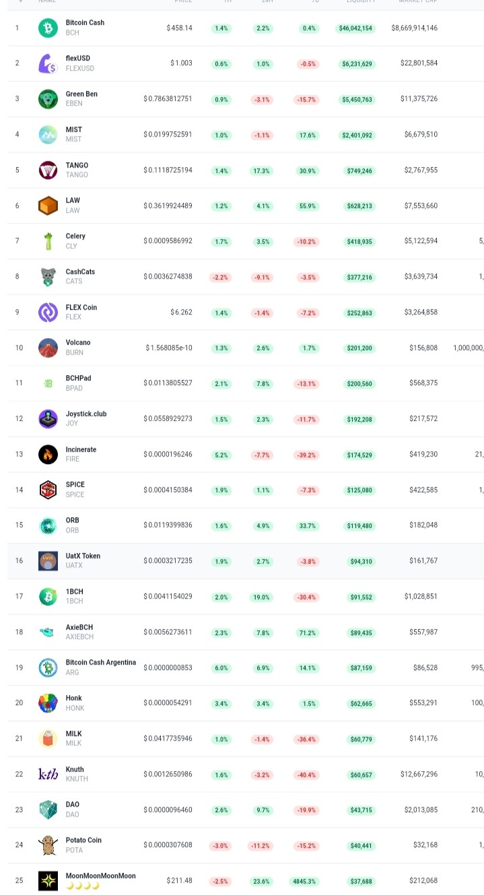Select the UatX Token highlighted row
Image resolution: width=484 pixels, height=895 pixels.
(246, 561)
